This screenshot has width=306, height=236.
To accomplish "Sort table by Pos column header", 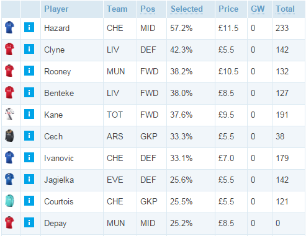I will pos(148,9).
